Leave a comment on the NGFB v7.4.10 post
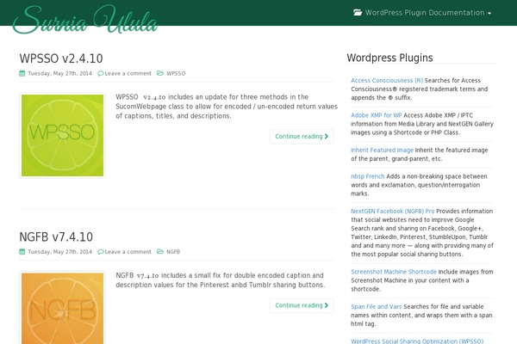This screenshot has height=344, width=517. pyautogui.click(x=128, y=251)
